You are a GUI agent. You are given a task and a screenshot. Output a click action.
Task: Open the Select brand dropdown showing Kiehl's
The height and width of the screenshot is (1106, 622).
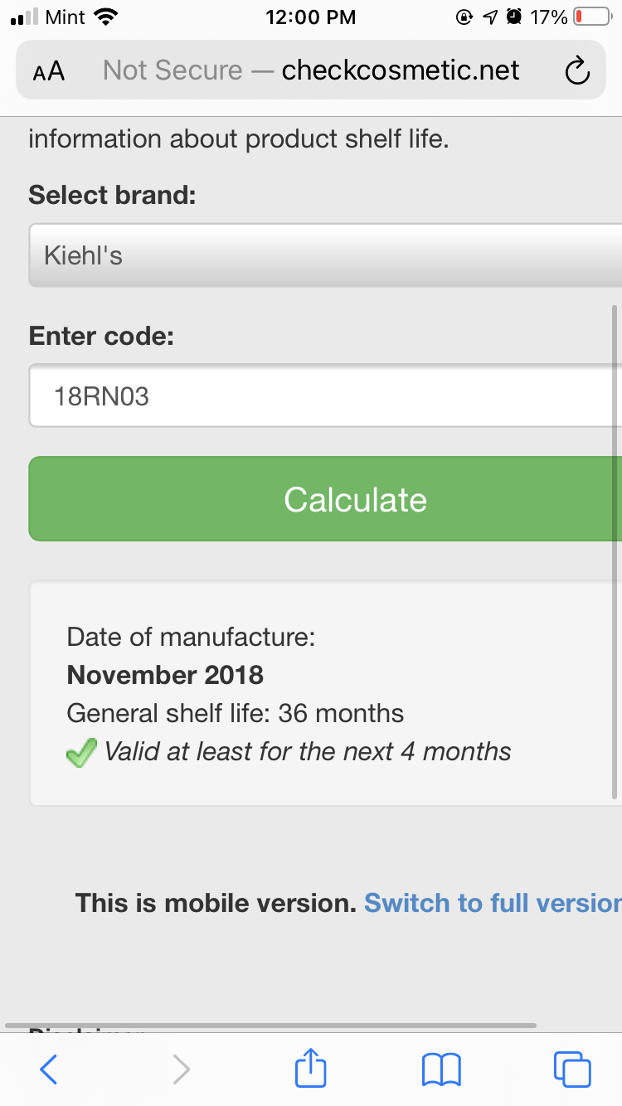(x=325, y=255)
